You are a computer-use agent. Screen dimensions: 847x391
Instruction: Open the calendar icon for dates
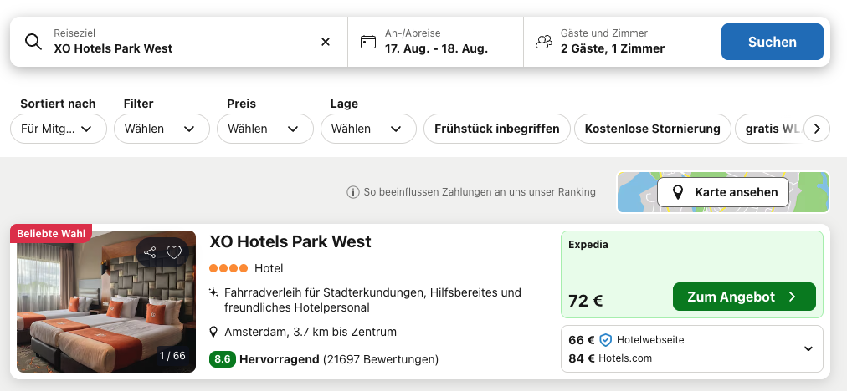point(368,42)
